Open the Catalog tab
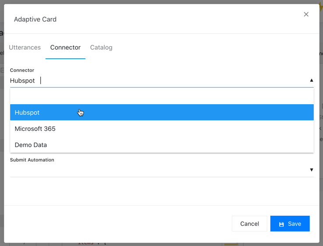 click(x=101, y=47)
